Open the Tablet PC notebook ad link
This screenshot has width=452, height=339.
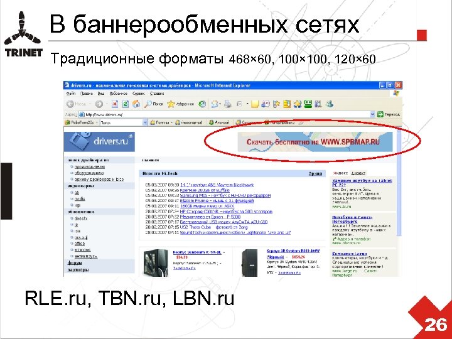point(362,183)
